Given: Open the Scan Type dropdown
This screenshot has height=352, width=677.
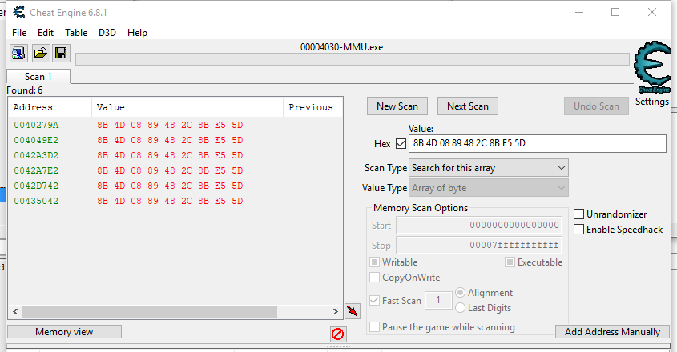Looking at the screenshot, I should tap(488, 168).
